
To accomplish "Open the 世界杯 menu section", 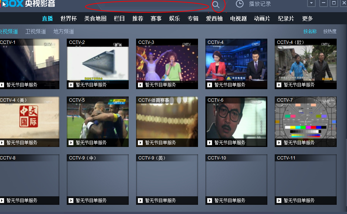I will click(69, 18).
